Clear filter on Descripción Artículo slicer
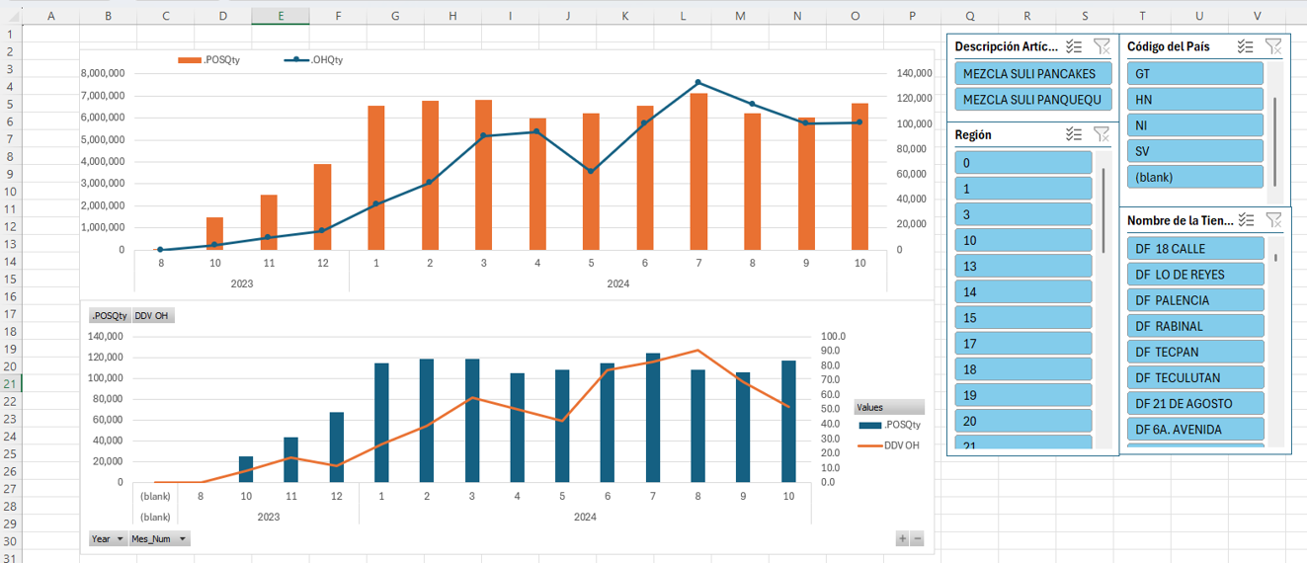1307x563 pixels. 1103,46
